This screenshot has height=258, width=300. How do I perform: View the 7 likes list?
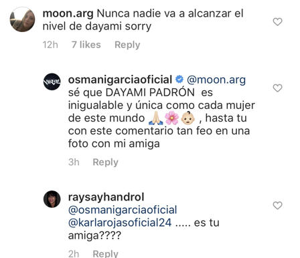tap(86, 45)
